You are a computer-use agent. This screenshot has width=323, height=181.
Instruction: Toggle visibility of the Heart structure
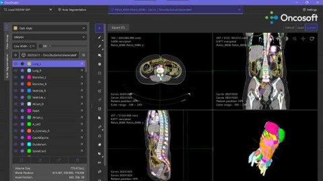click(16, 111)
